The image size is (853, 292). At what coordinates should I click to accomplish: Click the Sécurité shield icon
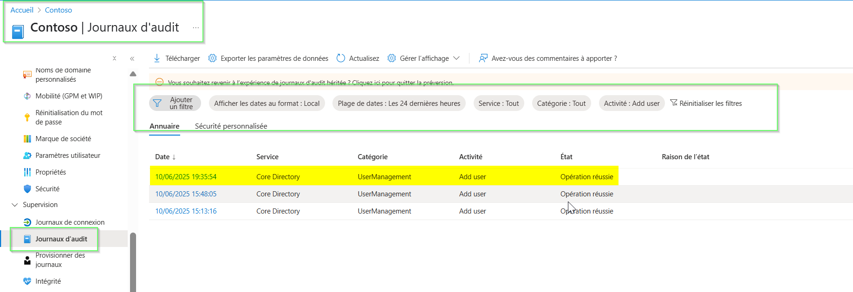(x=27, y=189)
